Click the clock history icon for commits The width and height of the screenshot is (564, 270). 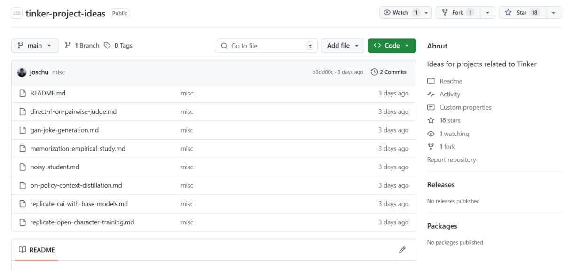click(x=374, y=72)
